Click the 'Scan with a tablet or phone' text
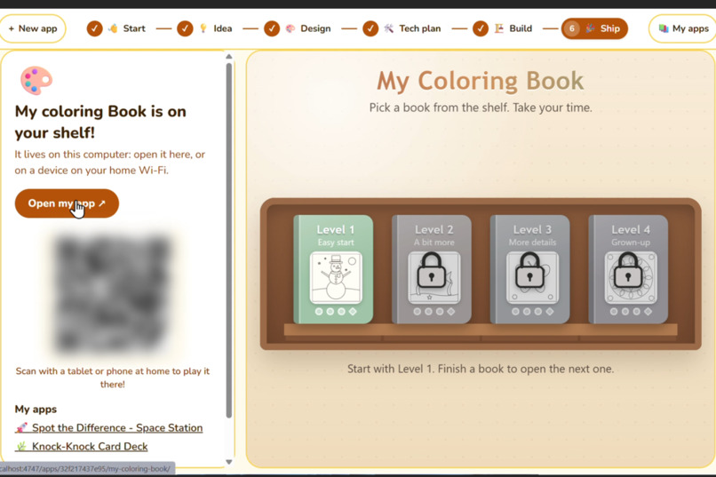 (x=112, y=378)
